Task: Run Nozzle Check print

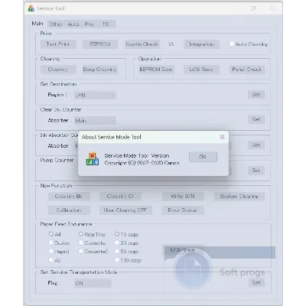Action: [x=142, y=44]
